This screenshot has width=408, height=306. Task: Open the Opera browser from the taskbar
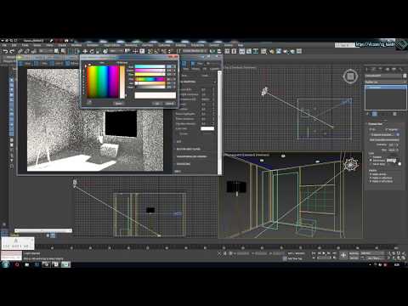17,264
